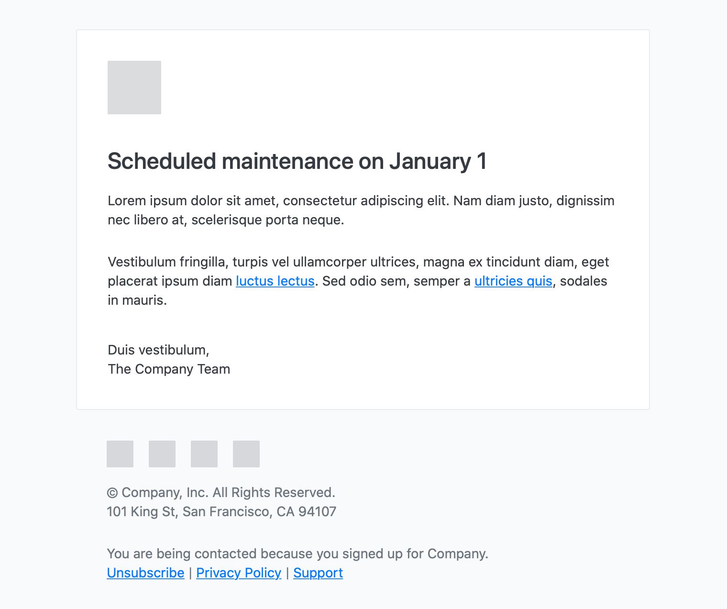
Task: Click the gray company logo placeholder
Action: coord(134,88)
